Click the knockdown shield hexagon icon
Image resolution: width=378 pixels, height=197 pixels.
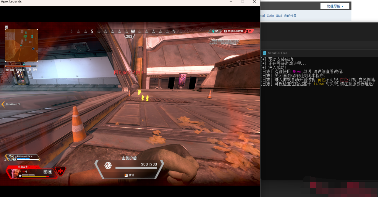point(108,165)
